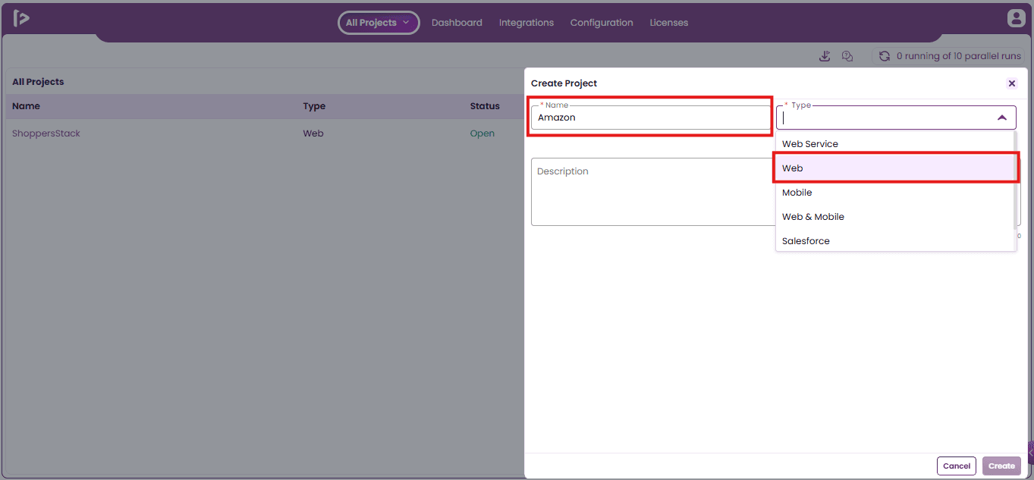Click the Cancel button

[x=957, y=466]
